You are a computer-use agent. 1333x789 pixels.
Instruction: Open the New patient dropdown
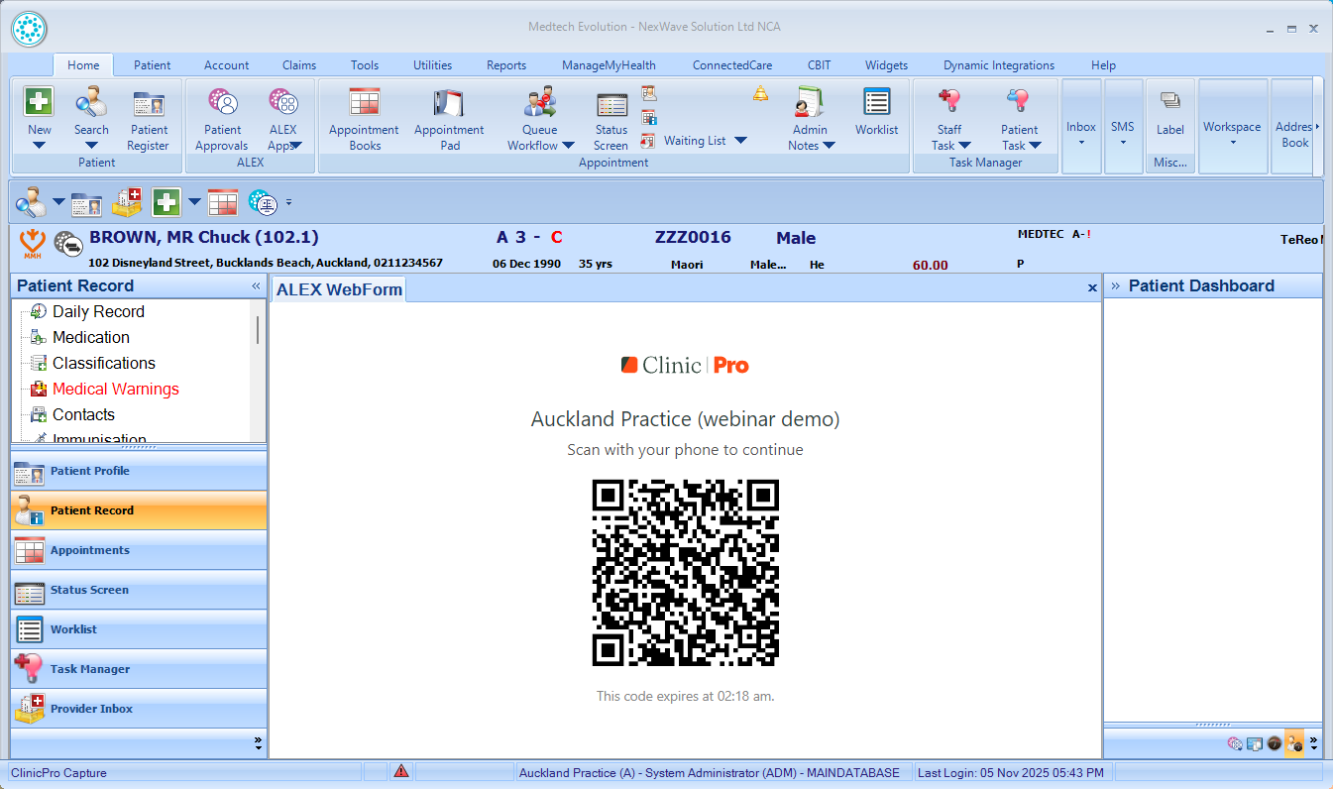pos(39,146)
